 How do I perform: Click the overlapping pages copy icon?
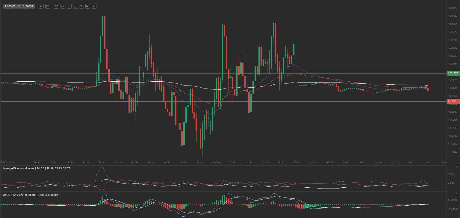click(82, 6)
